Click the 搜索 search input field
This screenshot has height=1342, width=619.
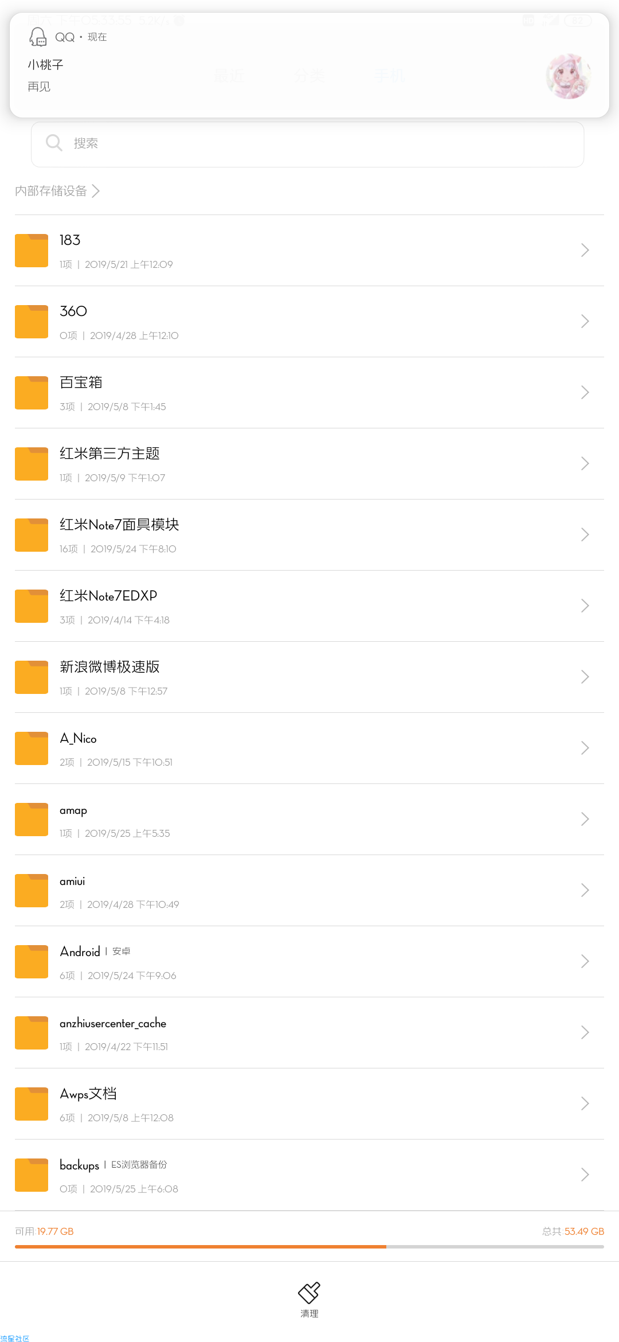308,143
